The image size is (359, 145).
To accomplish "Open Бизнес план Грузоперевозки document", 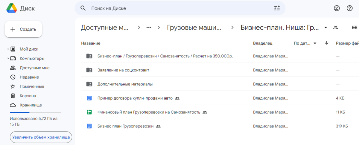I will [x=125, y=126].
